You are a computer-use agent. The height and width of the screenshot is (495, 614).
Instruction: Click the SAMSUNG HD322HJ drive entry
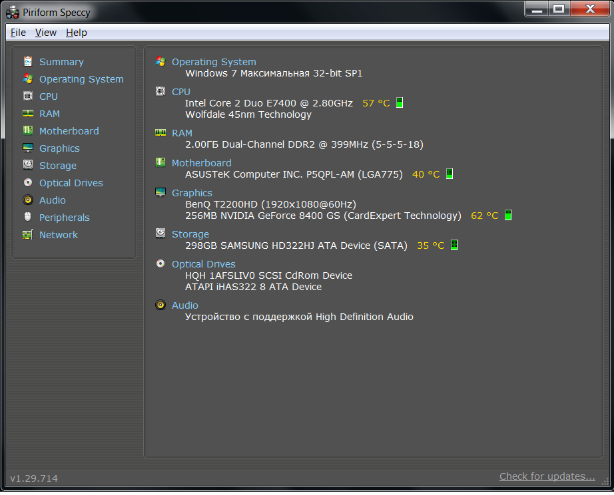coord(296,246)
